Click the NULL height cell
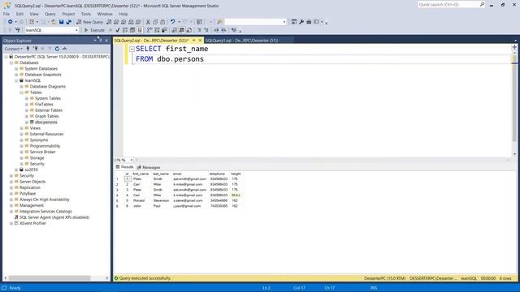This screenshot has width=520, height=292. click(236, 195)
